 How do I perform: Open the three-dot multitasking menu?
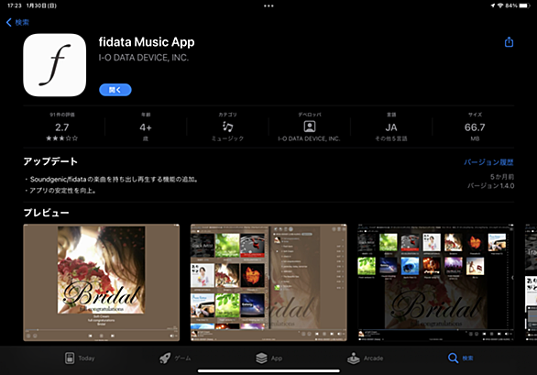tap(268, 6)
